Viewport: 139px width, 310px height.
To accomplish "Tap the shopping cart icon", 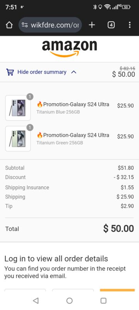I will tap(10, 72).
